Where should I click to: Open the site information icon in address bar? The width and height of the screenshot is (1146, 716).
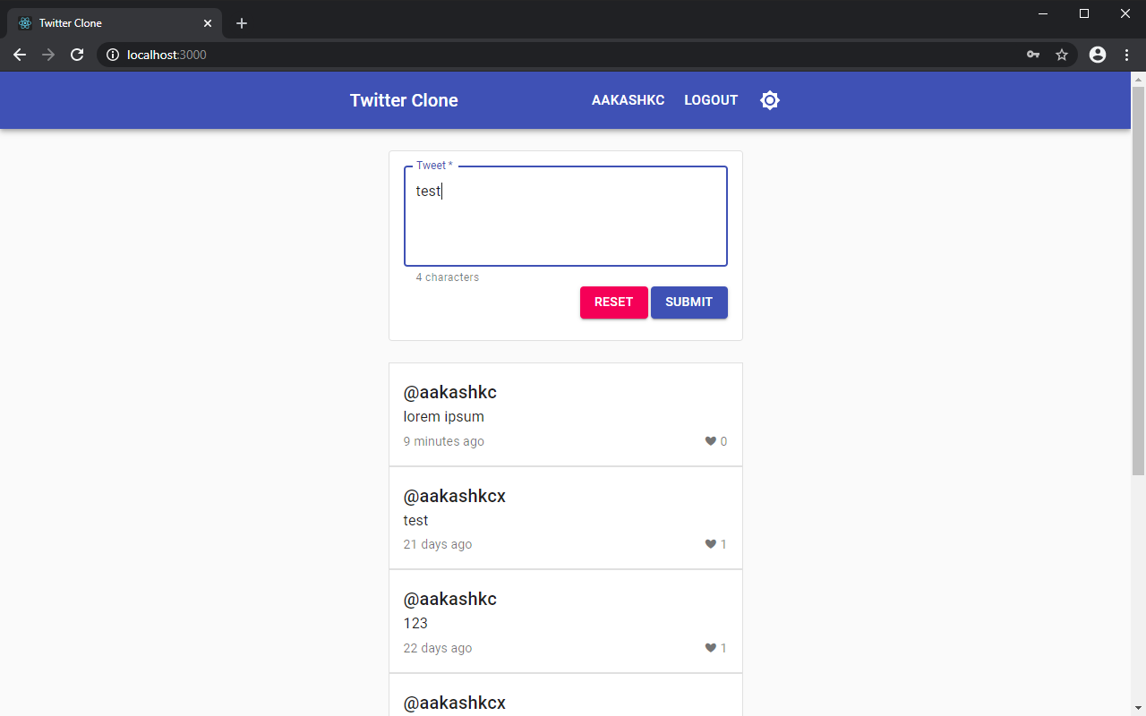point(113,55)
